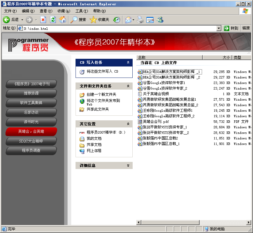Click the horizontal scrollbar in file list
This screenshot has width=253, height=233.
tap(168, 222)
